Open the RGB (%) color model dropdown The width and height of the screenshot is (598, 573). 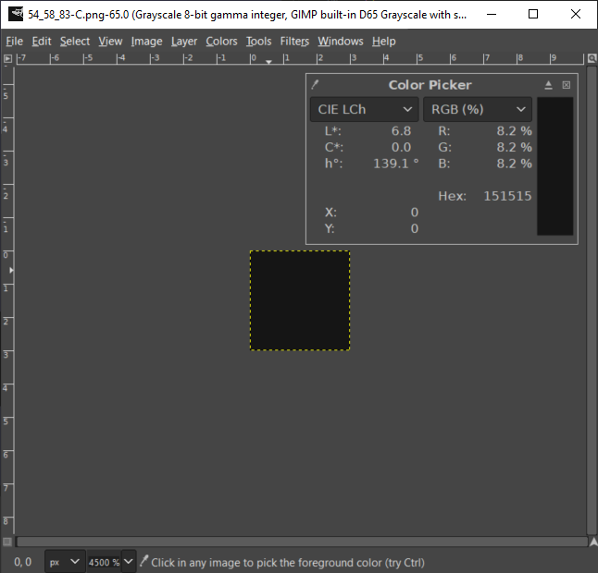[x=477, y=109]
